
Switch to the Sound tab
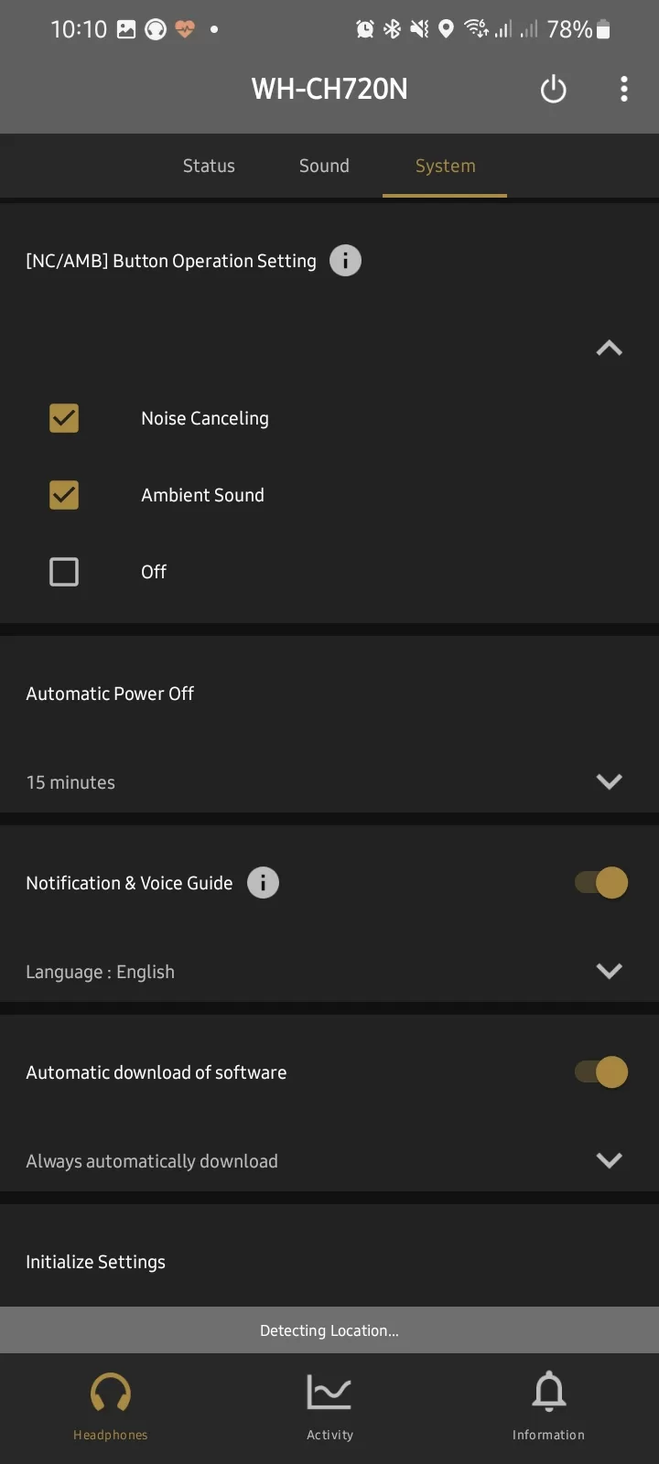[324, 166]
